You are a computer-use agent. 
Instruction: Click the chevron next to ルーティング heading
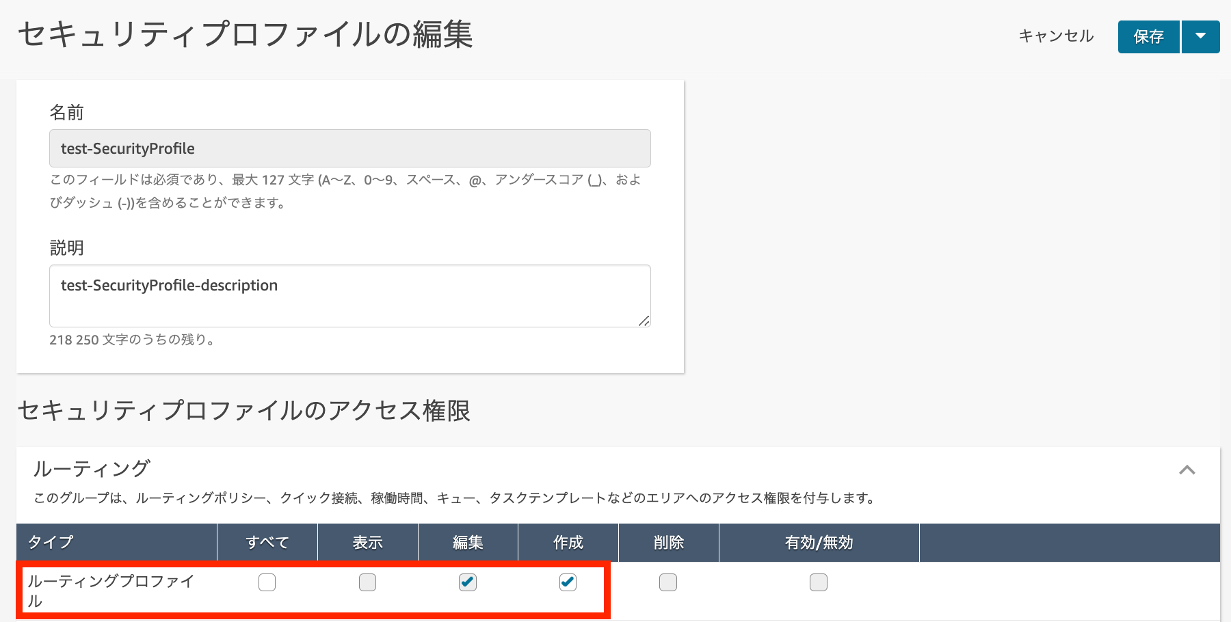(1189, 470)
